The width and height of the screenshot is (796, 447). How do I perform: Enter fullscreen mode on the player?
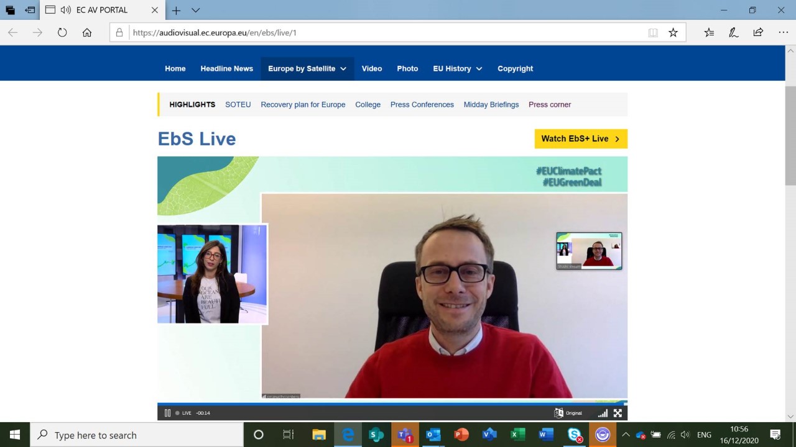tap(618, 413)
